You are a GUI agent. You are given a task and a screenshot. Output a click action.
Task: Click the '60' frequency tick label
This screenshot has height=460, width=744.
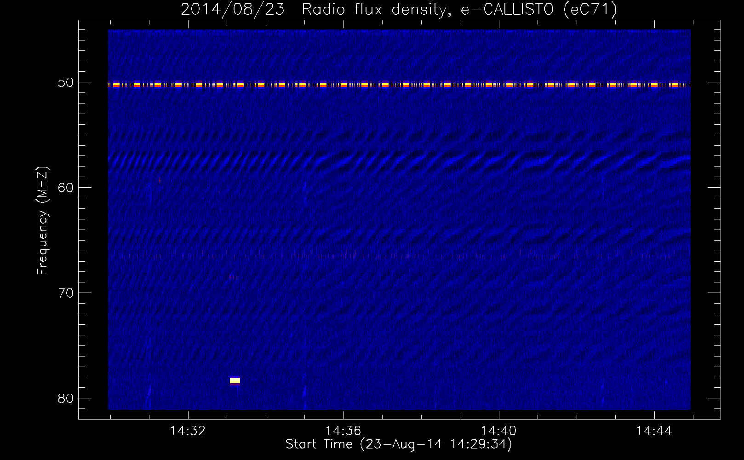point(66,187)
